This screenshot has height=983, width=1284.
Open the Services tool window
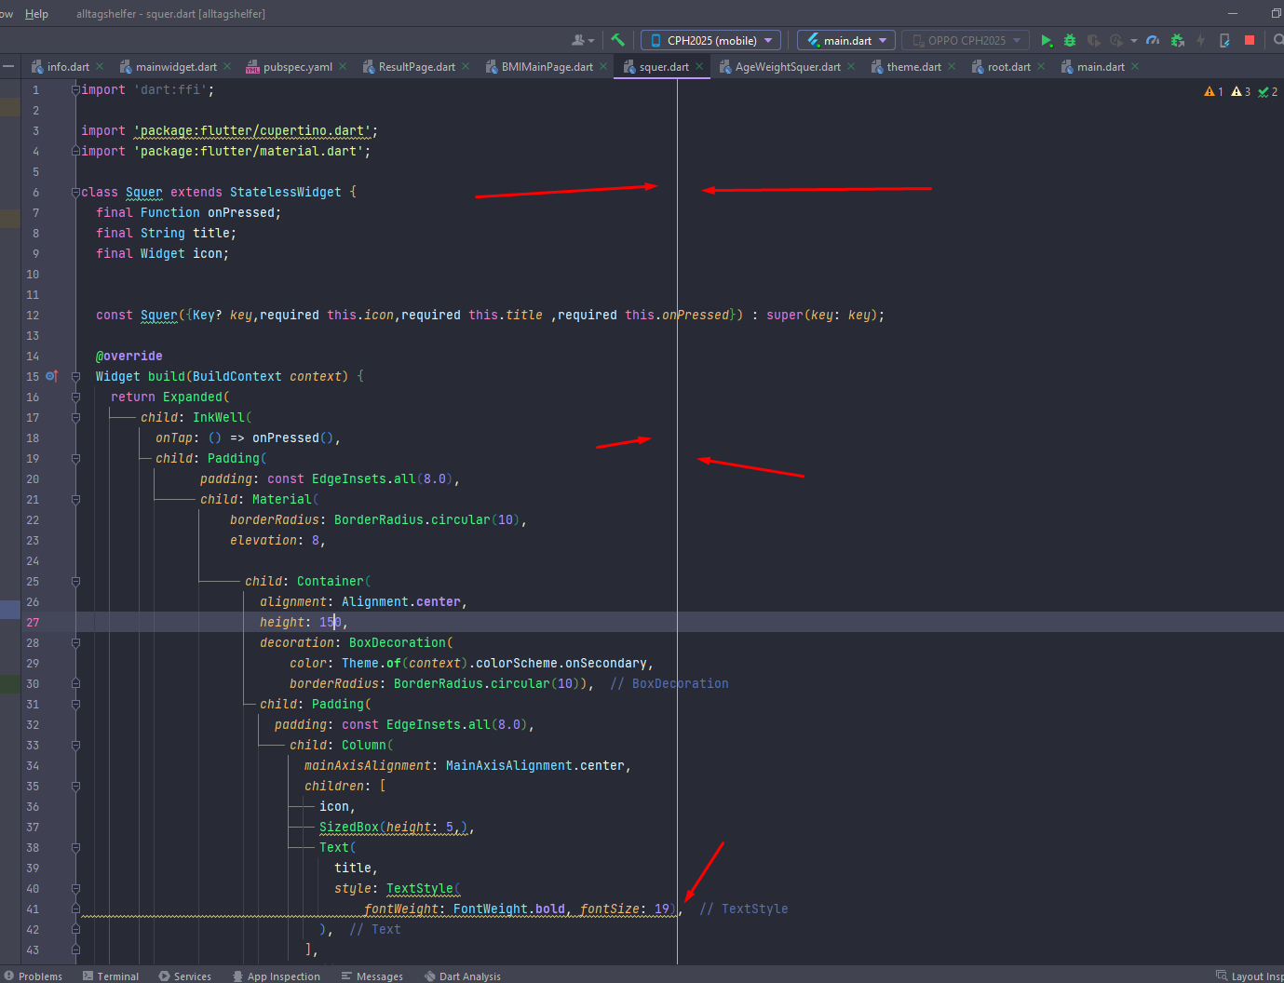pos(184,976)
